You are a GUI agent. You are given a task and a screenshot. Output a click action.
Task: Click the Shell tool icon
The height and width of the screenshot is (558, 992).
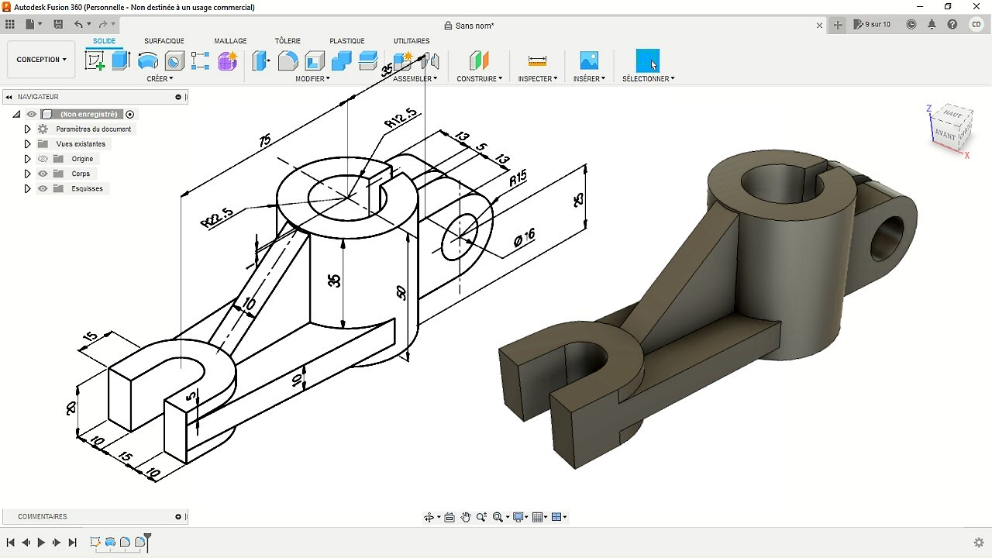pos(315,60)
